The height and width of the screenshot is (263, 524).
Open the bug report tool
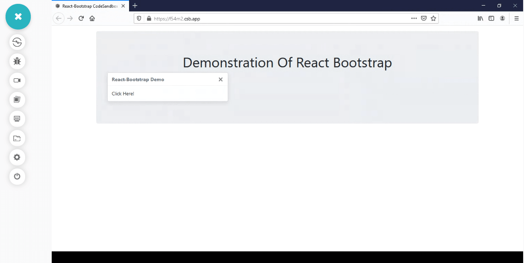17,61
